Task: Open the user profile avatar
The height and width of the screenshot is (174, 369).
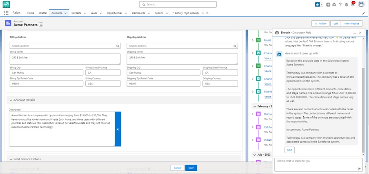Action: (x=361, y=4)
